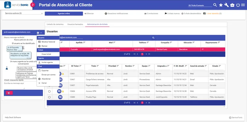Screen dimensions: 247x122
Task: Click the briefcase icon in header
Action: 232,5
